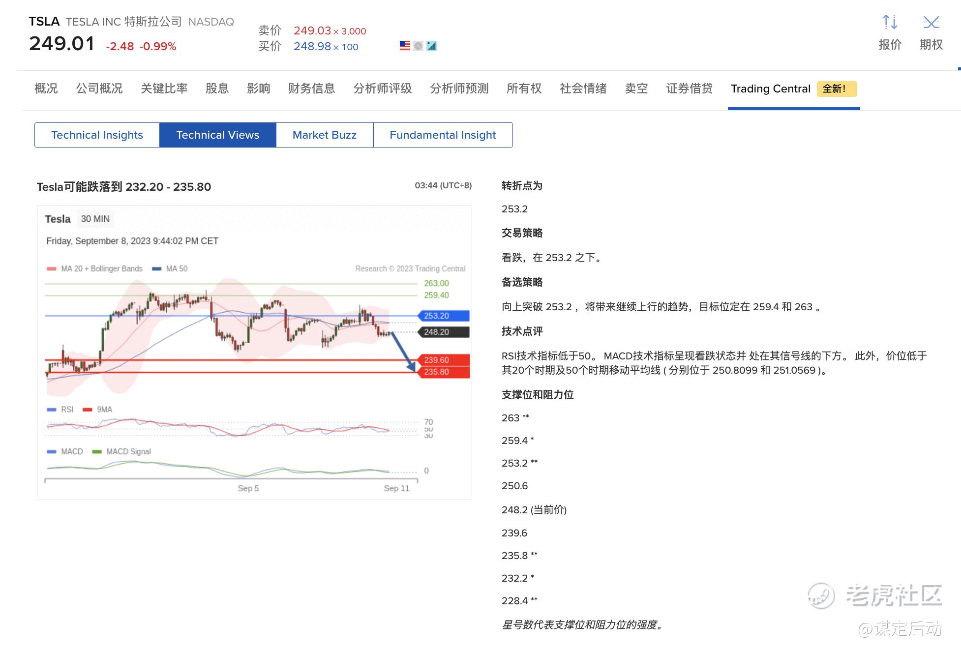The width and height of the screenshot is (961, 651).
Task: Click the 250.6 level row
Action: tap(514, 486)
